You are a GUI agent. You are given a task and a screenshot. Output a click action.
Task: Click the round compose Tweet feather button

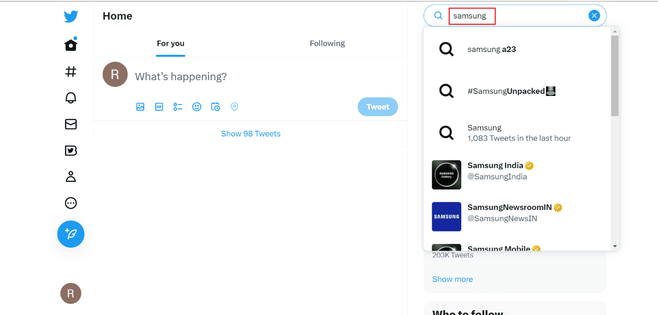click(x=71, y=234)
